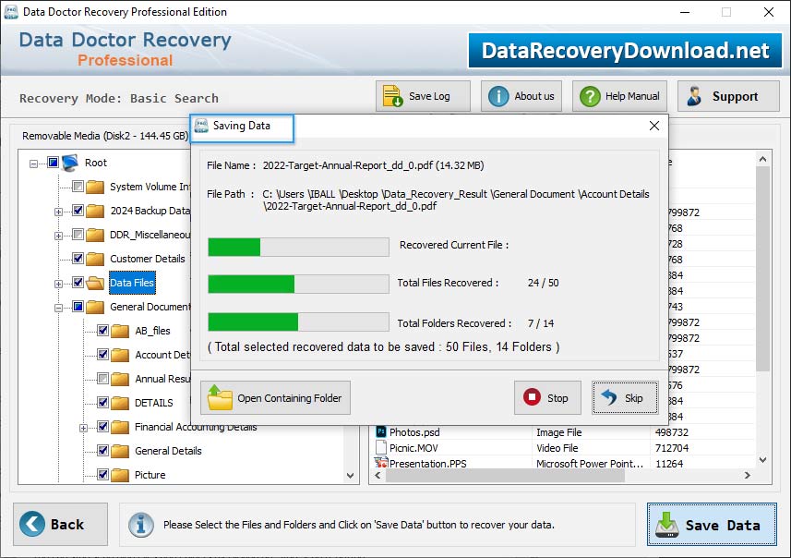Click the Root computer icon
The image size is (791, 558).
pyautogui.click(x=70, y=163)
